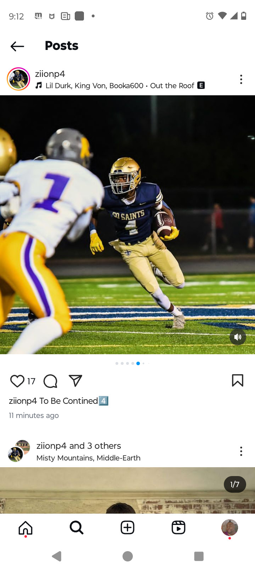Toggle post audio with the speaker icon
Viewport: 255px width, 571px height.
coord(238,337)
